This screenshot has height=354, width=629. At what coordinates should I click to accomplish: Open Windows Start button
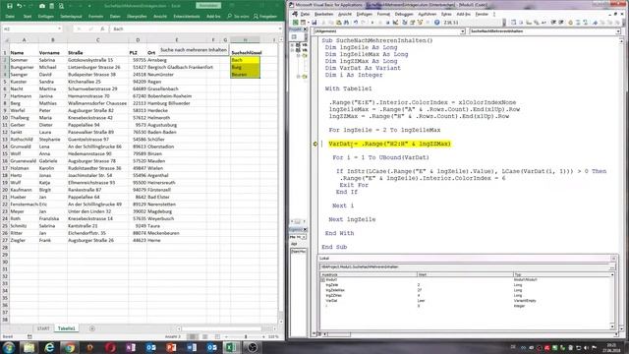coord(9,347)
